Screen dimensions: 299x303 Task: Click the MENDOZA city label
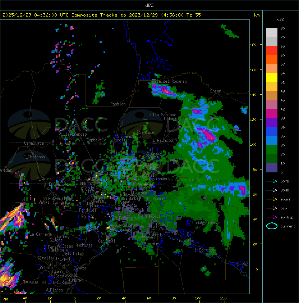point(87,184)
